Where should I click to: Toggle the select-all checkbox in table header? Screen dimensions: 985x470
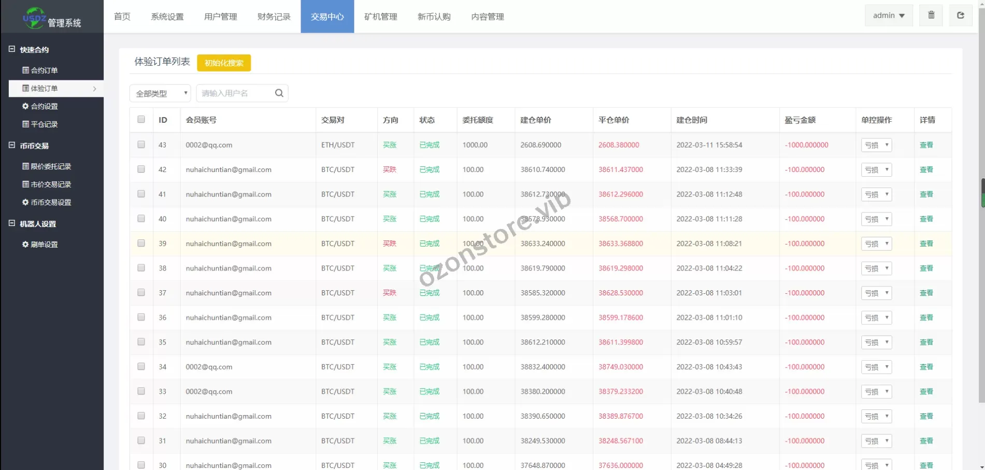point(141,120)
